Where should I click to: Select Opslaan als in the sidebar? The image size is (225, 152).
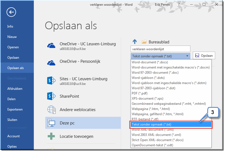17,68
